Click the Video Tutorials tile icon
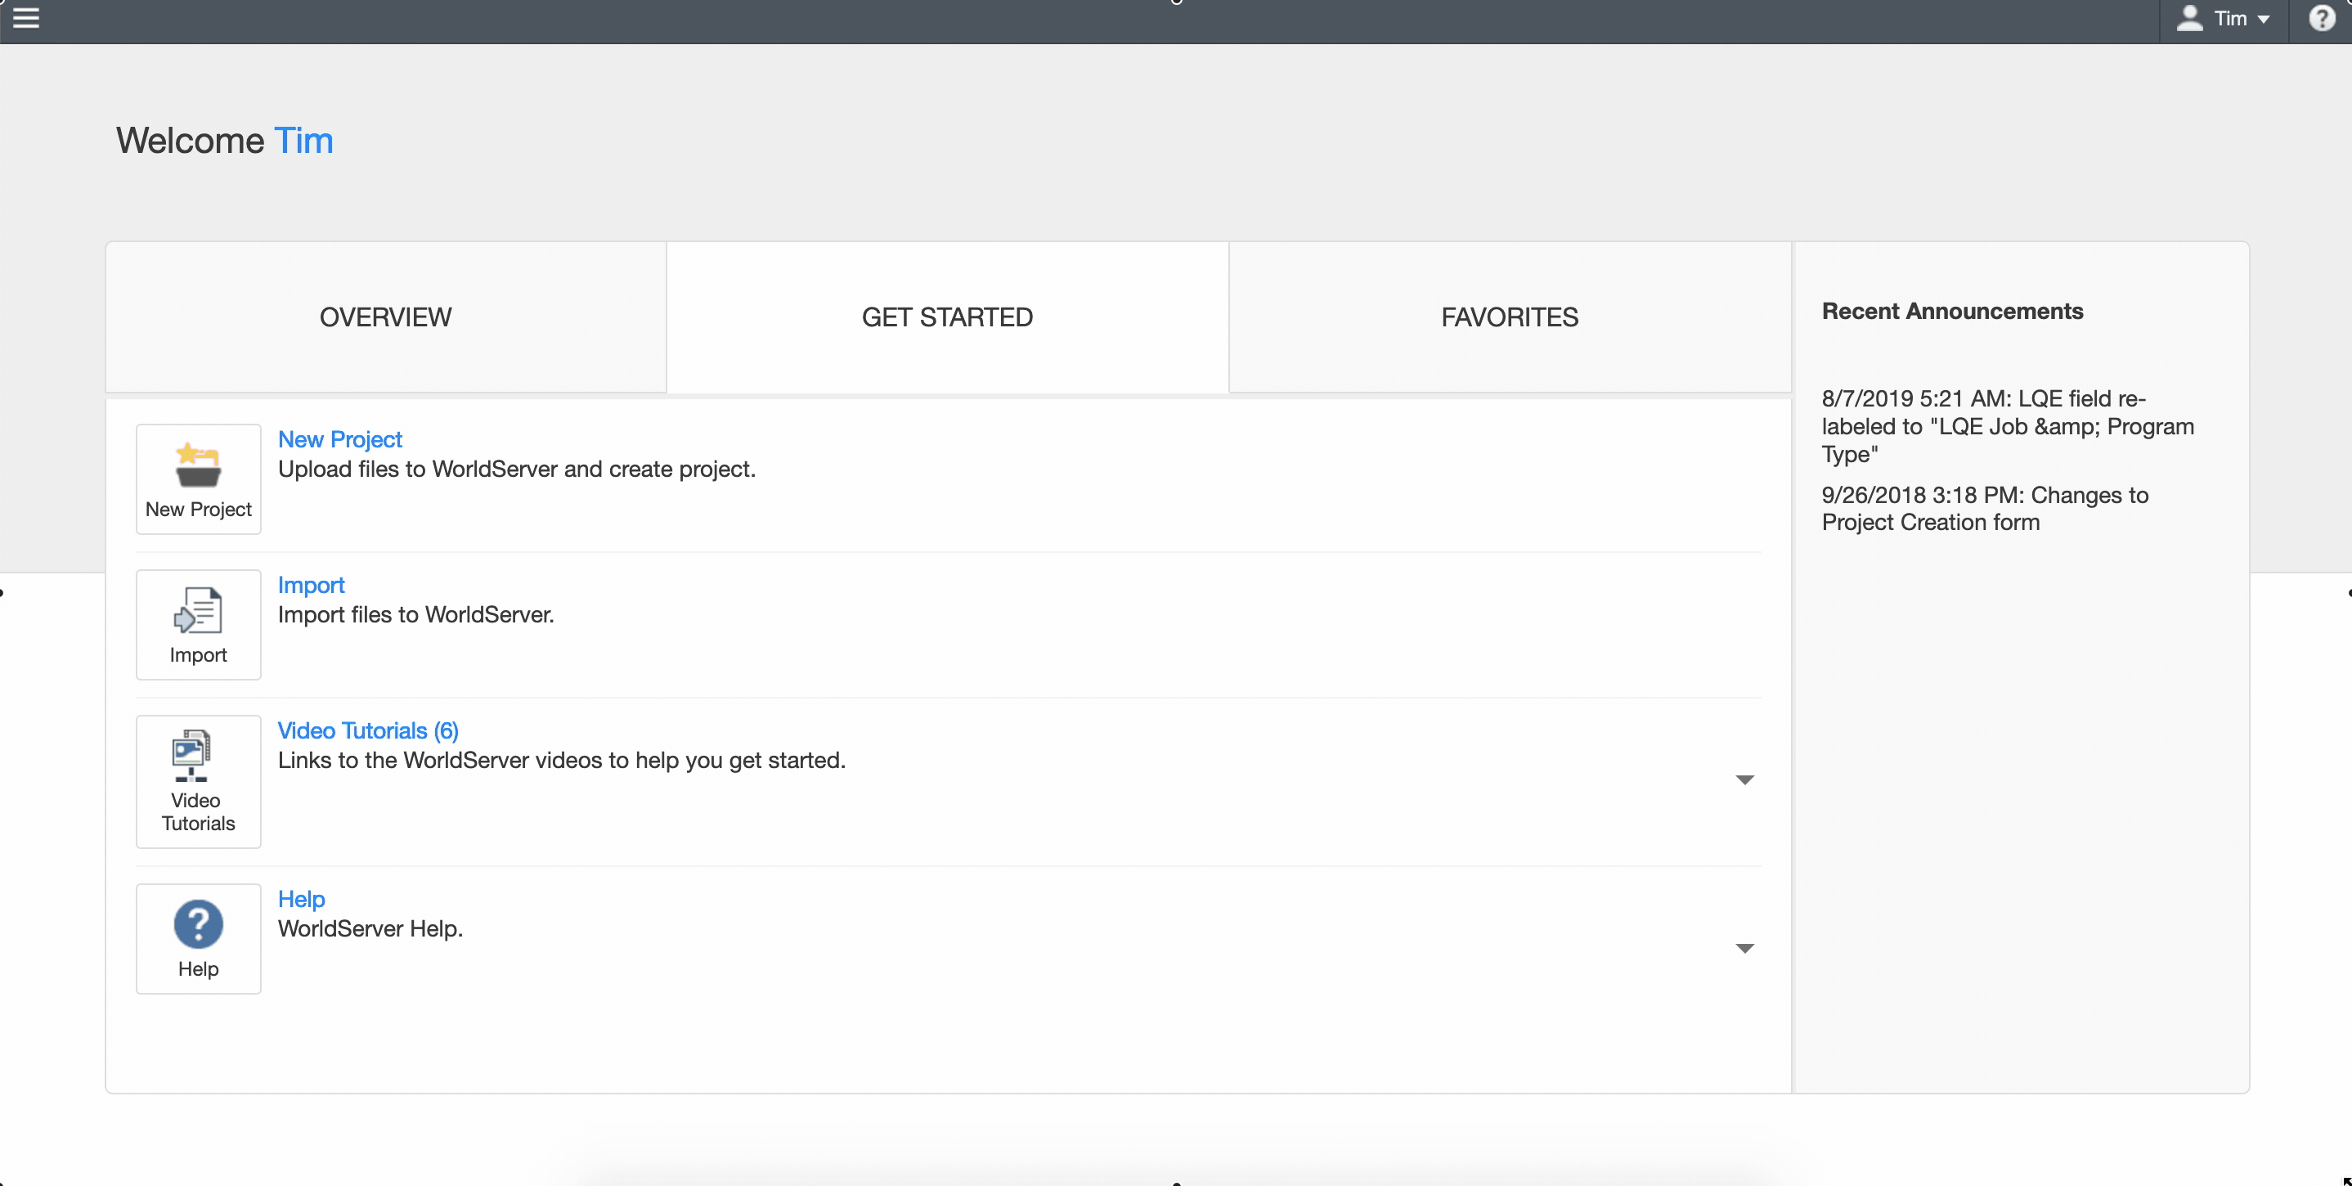Image resolution: width=2352 pixels, height=1186 pixels. pyautogui.click(x=198, y=782)
